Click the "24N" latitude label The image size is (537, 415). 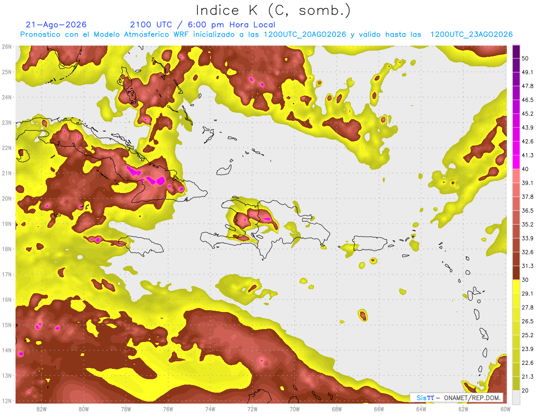coord(7,97)
